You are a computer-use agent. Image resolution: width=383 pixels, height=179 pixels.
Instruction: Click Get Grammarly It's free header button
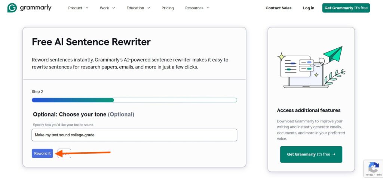(x=346, y=8)
